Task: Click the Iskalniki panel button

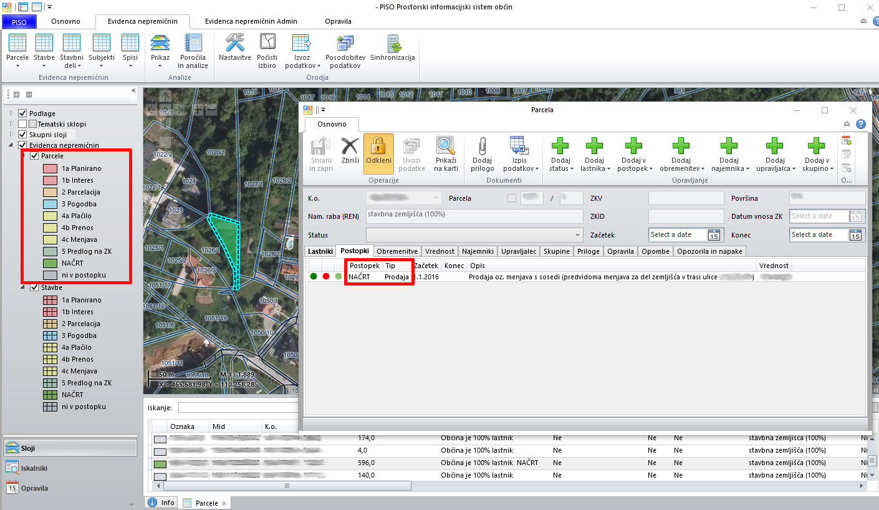Action: pyautogui.click(x=34, y=468)
